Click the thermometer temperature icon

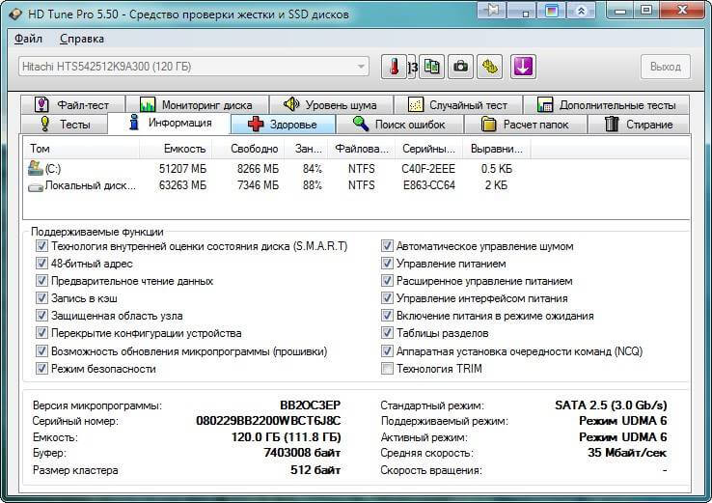tap(394, 67)
